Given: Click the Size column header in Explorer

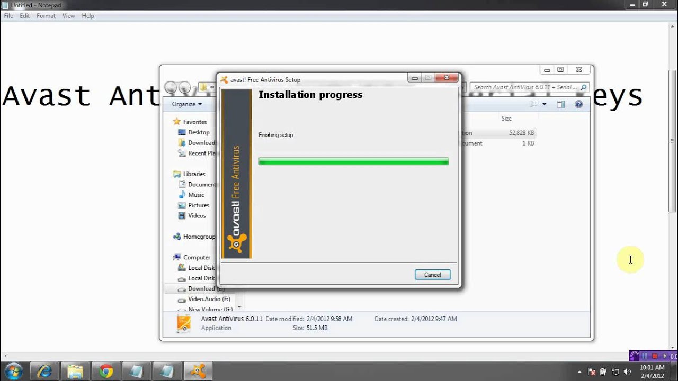Looking at the screenshot, I should (x=506, y=119).
